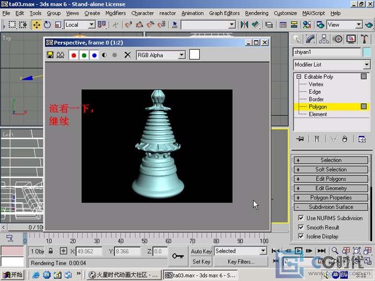Image resolution: width=375 pixels, height=281 pixels.
Task: Expand the Edit Geometry rollout
Action: click(x=331, y=188)
